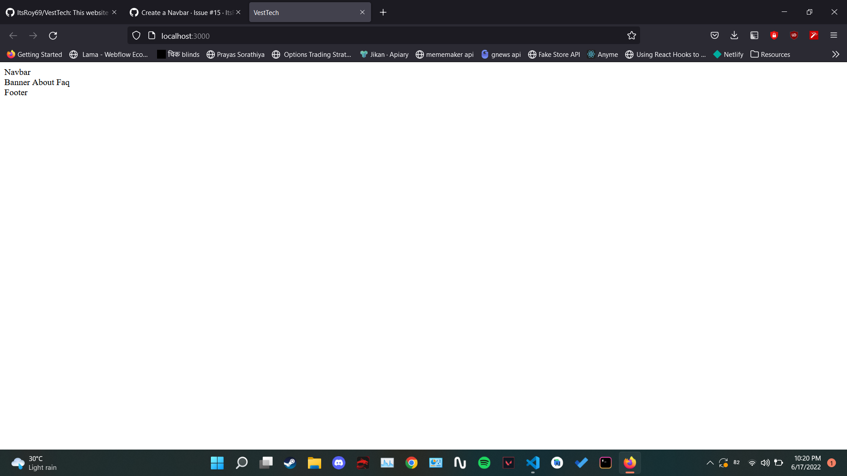Screen dimensions: 847x476
Task: Launch Visual Studio Code from taskbar
Action: coord(533,463)
